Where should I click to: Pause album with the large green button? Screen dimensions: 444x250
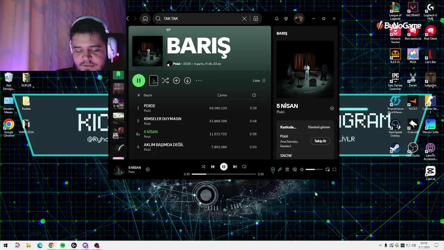tap(138, 81)
